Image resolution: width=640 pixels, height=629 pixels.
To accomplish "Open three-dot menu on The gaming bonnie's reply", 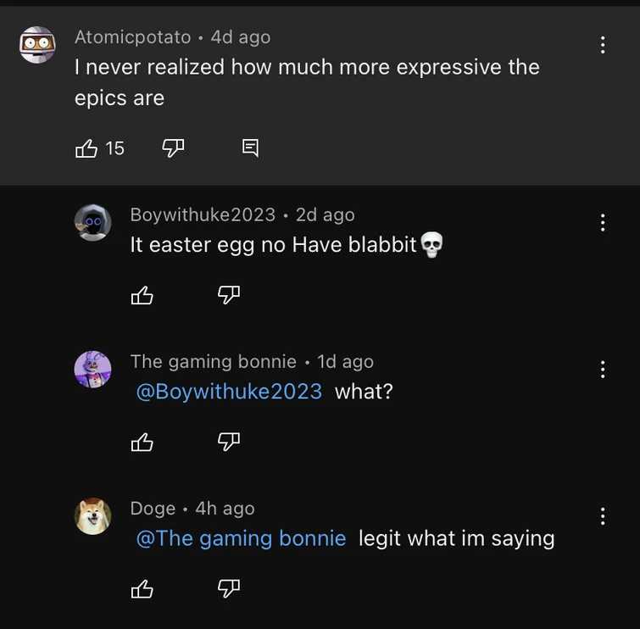I will click(x=603, y=370).
